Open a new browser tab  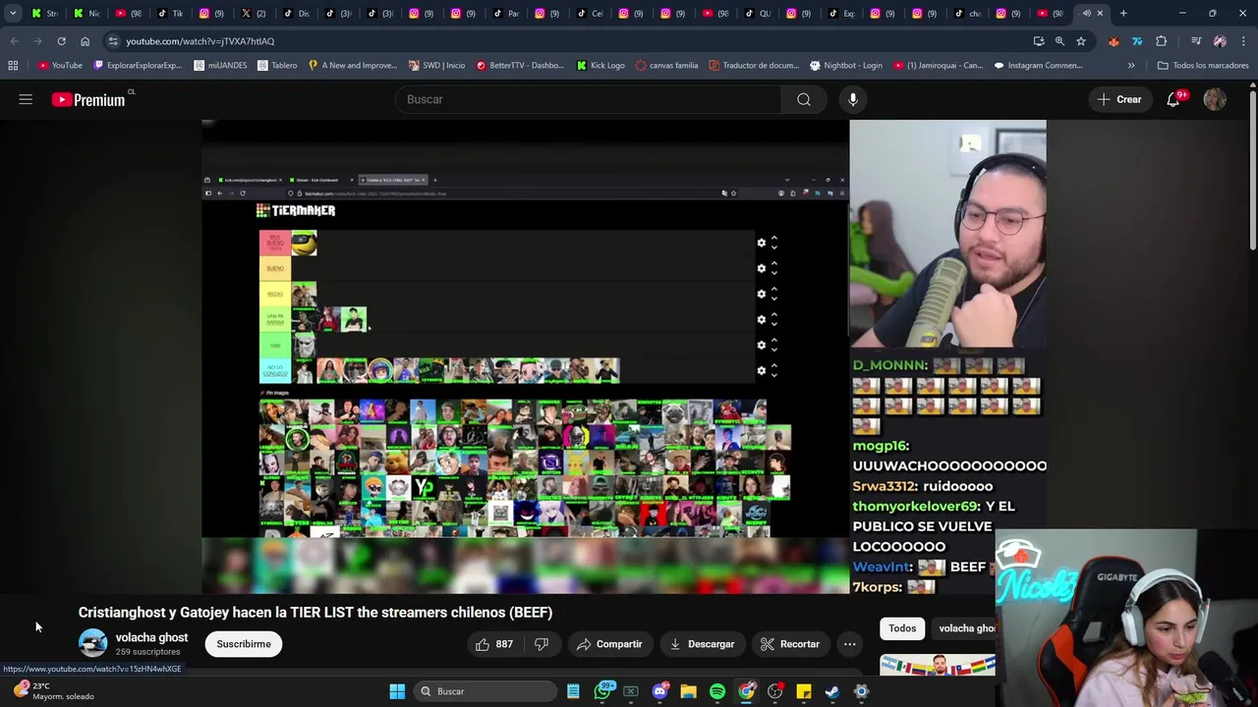coord(1123,14)
